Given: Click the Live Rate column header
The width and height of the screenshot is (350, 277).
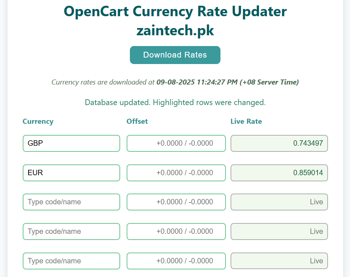Looking at the screenshot, I should [246, 121].
